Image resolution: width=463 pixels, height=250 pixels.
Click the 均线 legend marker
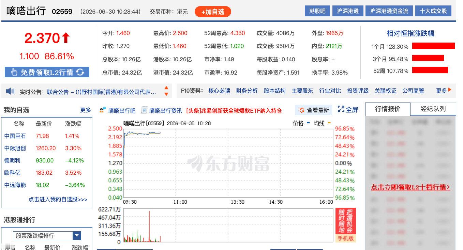coord(329,122)
